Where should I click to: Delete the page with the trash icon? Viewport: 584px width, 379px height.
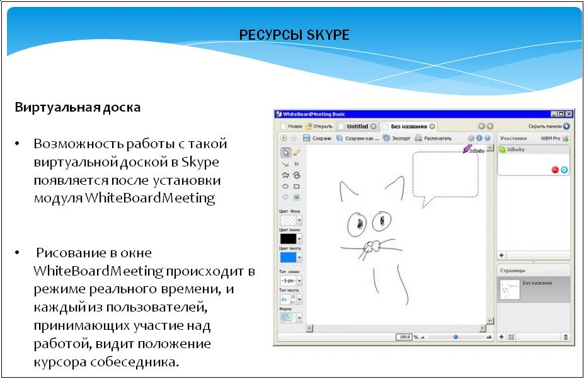tap(566, 337)
